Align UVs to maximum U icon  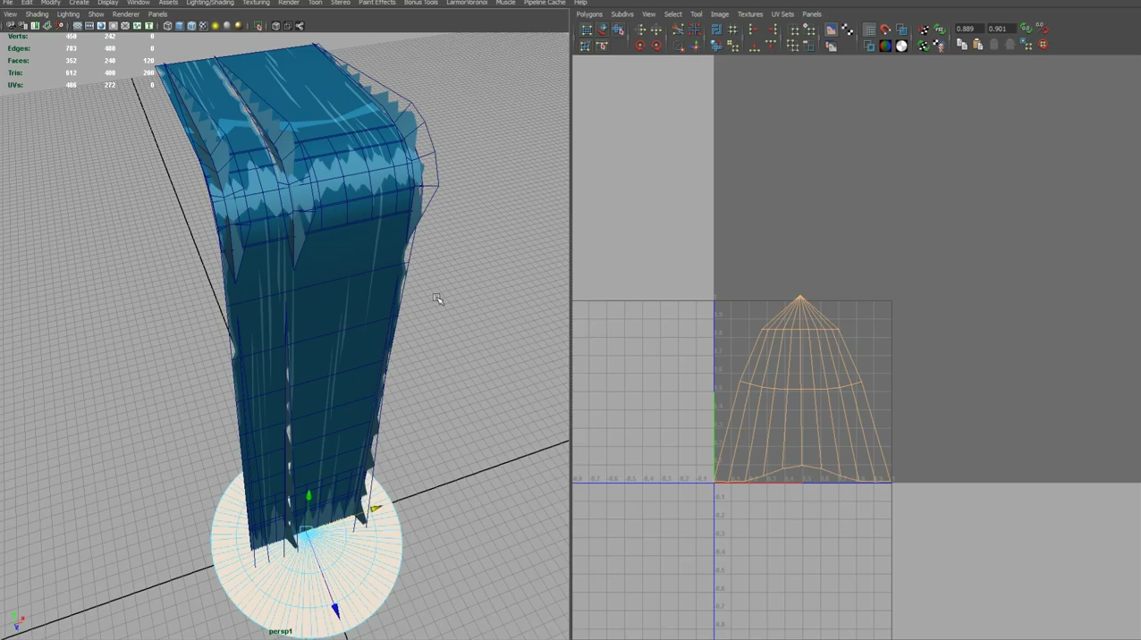coord(772,29)
